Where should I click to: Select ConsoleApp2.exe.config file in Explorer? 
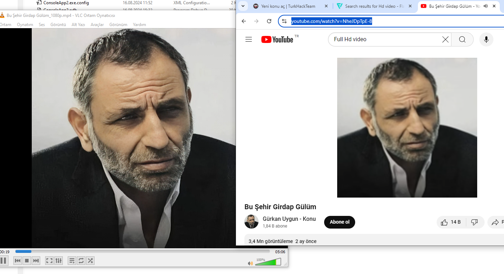click(x=66, y=3)
